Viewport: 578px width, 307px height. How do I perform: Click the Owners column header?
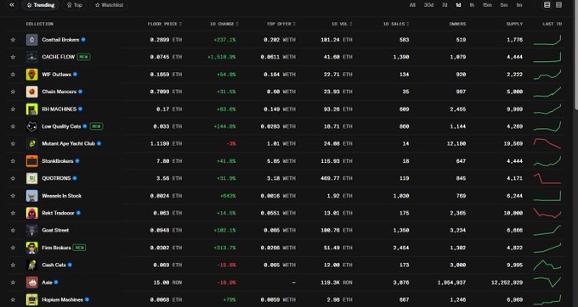coord(457,24)
